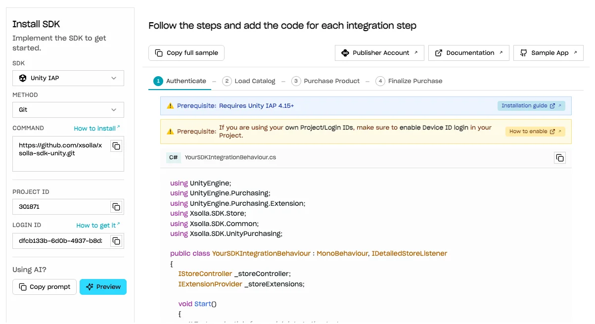Viewport: 595px width, 324px height.
Task: Click the line 'using UnityEngine.Purchasing.Extension;'
Action: tap(238, 203)
